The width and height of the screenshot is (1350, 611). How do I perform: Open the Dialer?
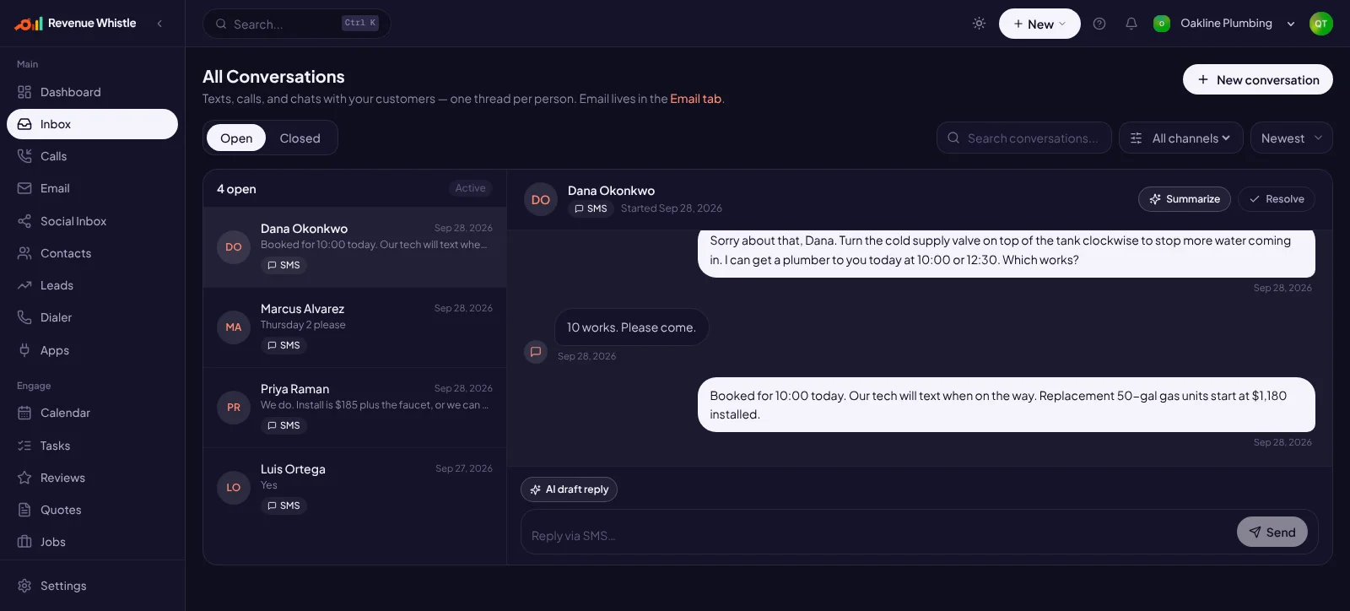(92, 317)
